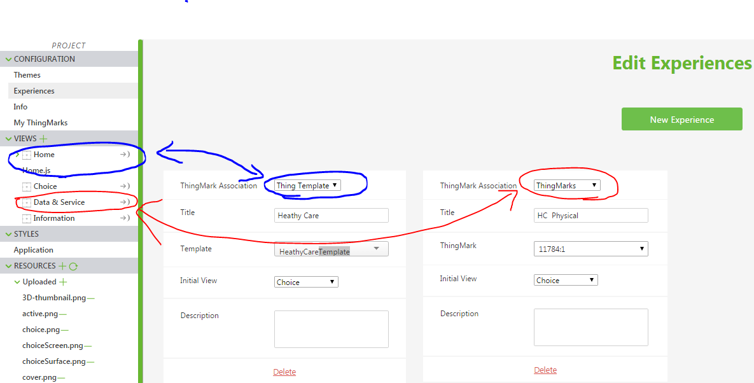The width and height of the screenshot is (754, 383).
Task: Select the Home view in the tree
Action: tap(44, 154)
